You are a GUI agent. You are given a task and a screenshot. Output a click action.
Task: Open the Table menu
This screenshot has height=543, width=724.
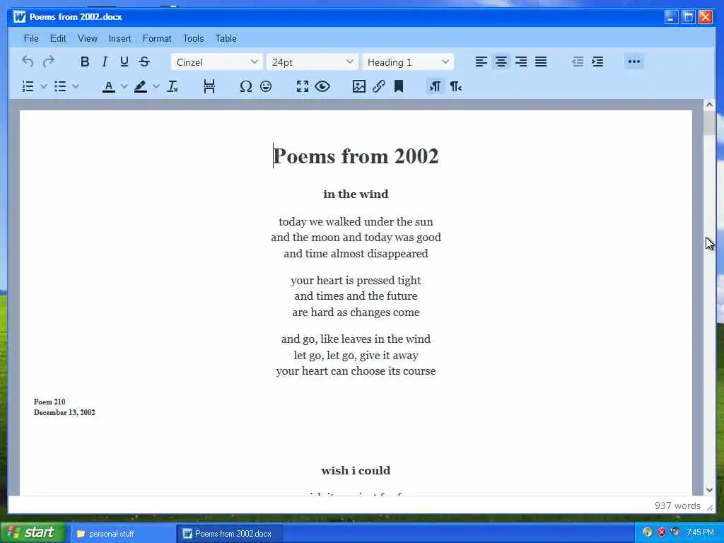(226, 38)
